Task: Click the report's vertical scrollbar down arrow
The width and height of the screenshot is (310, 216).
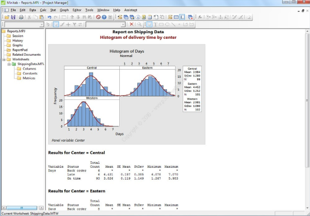Action: coord(308,208)
